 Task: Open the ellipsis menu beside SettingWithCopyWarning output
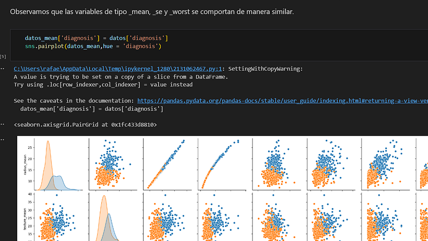pos(2,68)
